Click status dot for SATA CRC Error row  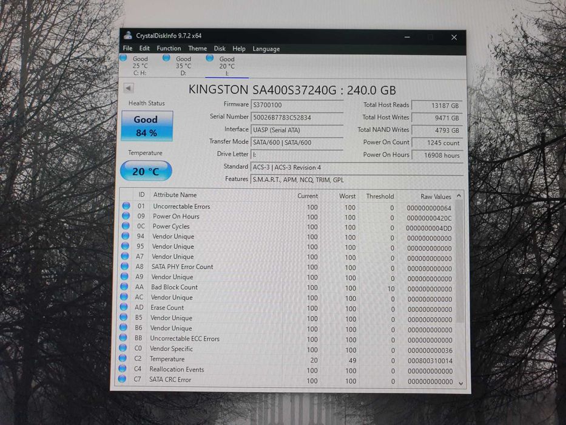(122, 379)
